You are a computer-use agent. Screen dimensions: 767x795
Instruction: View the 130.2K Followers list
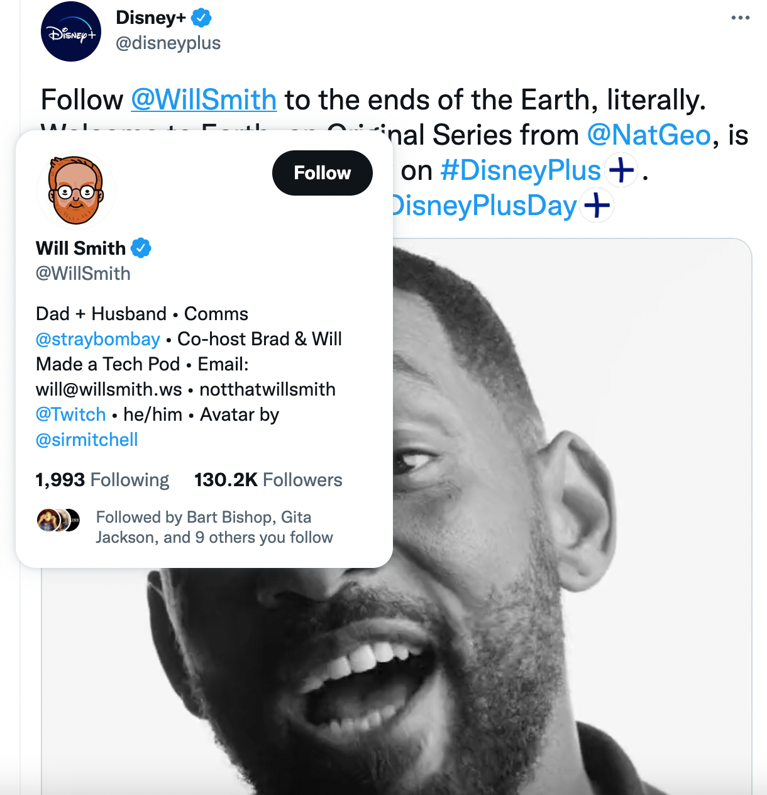tap(268, 479)
